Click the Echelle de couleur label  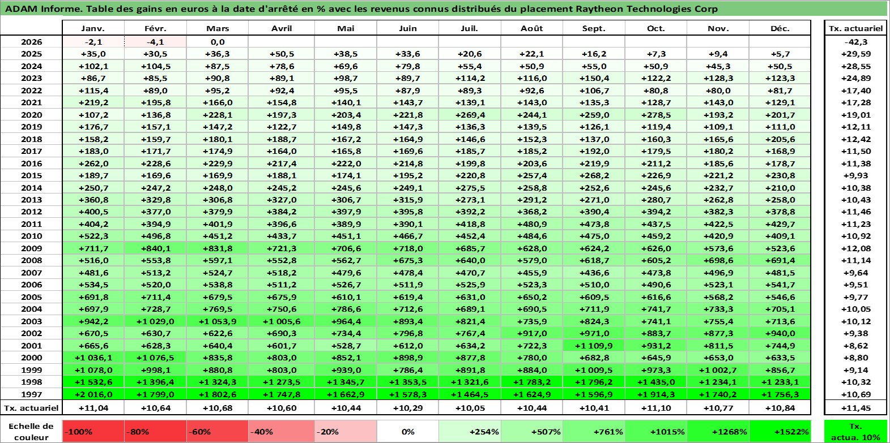click(x=31, y=431)
